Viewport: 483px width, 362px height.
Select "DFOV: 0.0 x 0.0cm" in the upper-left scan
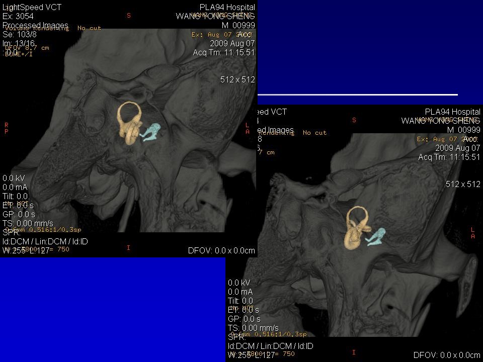[x=221, y=250]
